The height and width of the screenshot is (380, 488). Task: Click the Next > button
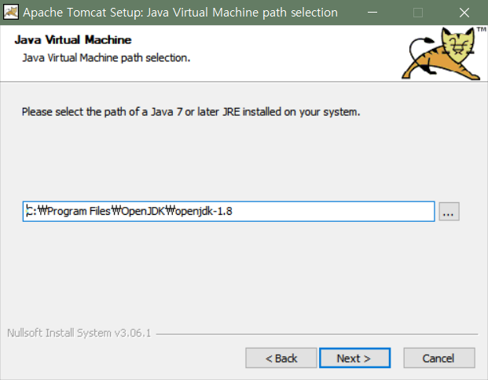click(x=354, y=358)
